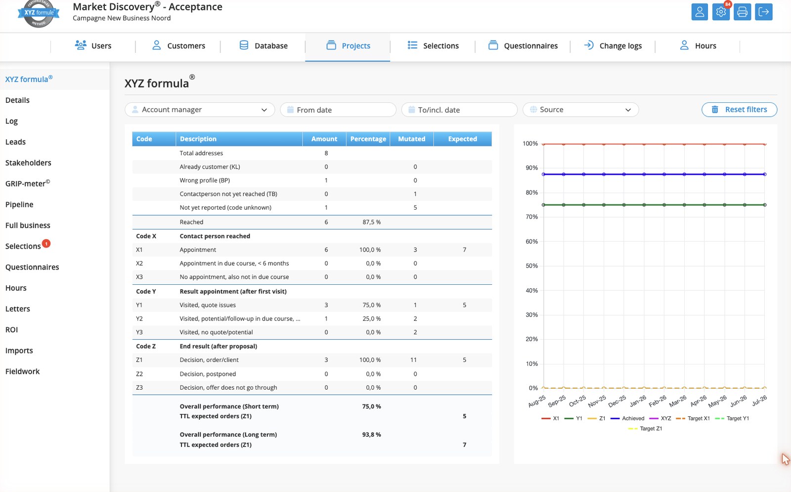Click the Amount column header

(324, 139)
